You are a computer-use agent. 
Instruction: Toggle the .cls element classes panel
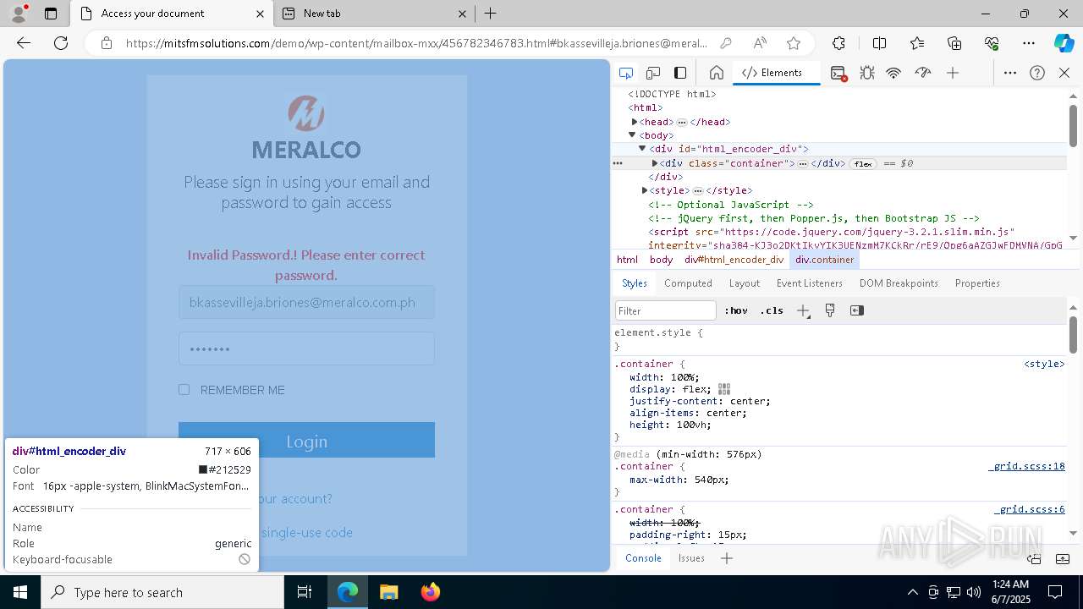click(772, 310)
